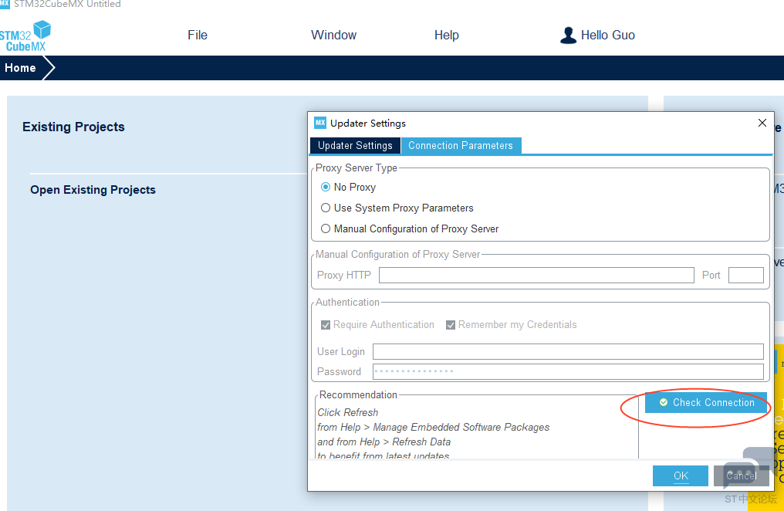
Task: Switch to the Connection Parameters tab
Action: coord(461,146)
